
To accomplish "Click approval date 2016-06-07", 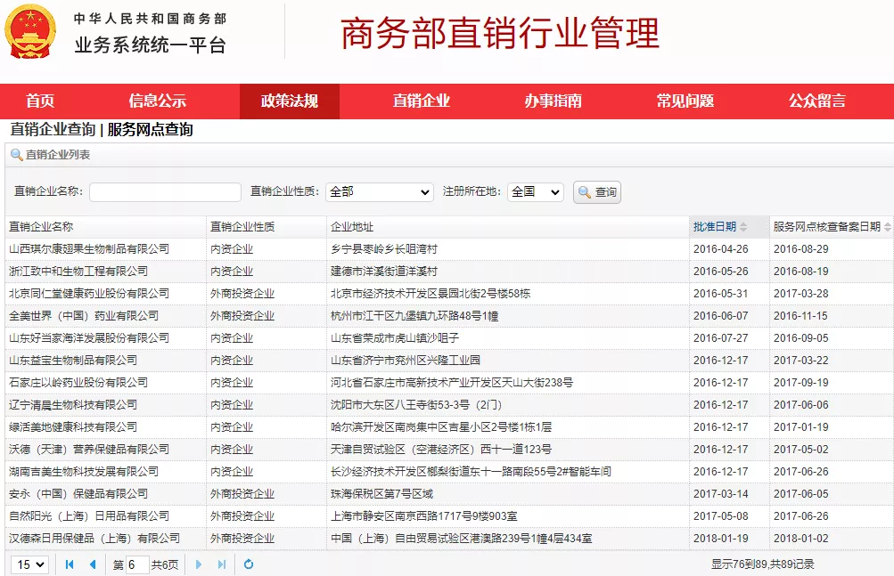I will click(721, 316).
